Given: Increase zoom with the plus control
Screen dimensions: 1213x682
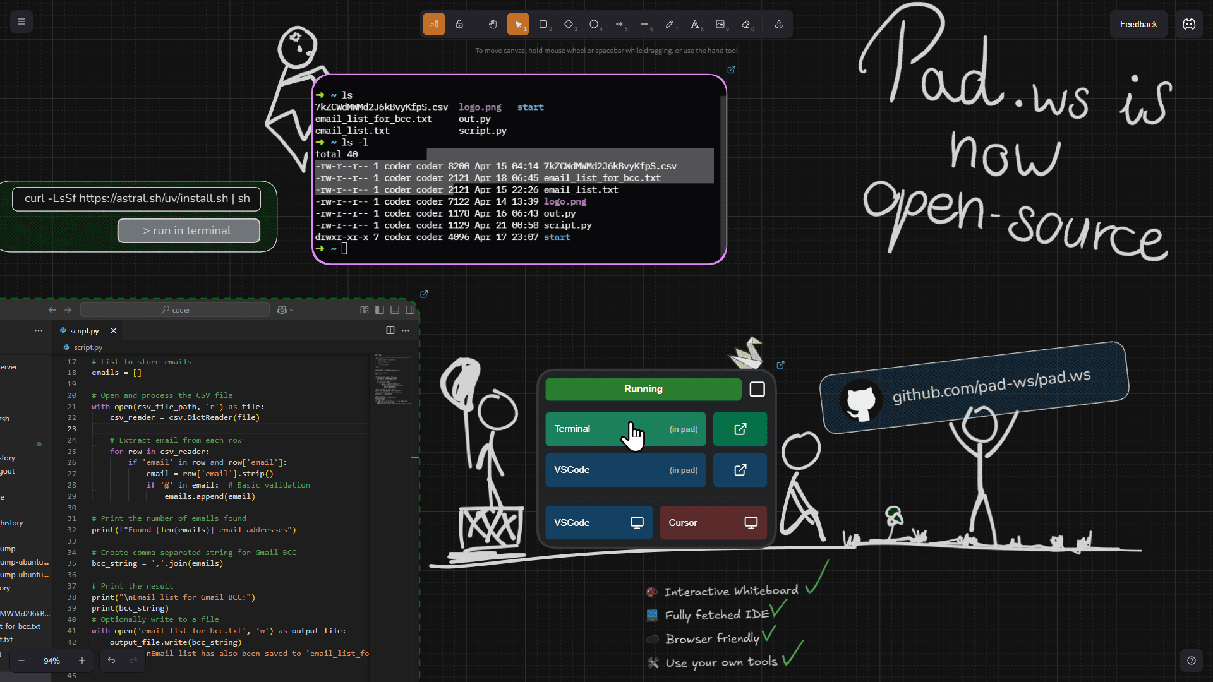Looking at the screenshot, I should pos(81,661).
